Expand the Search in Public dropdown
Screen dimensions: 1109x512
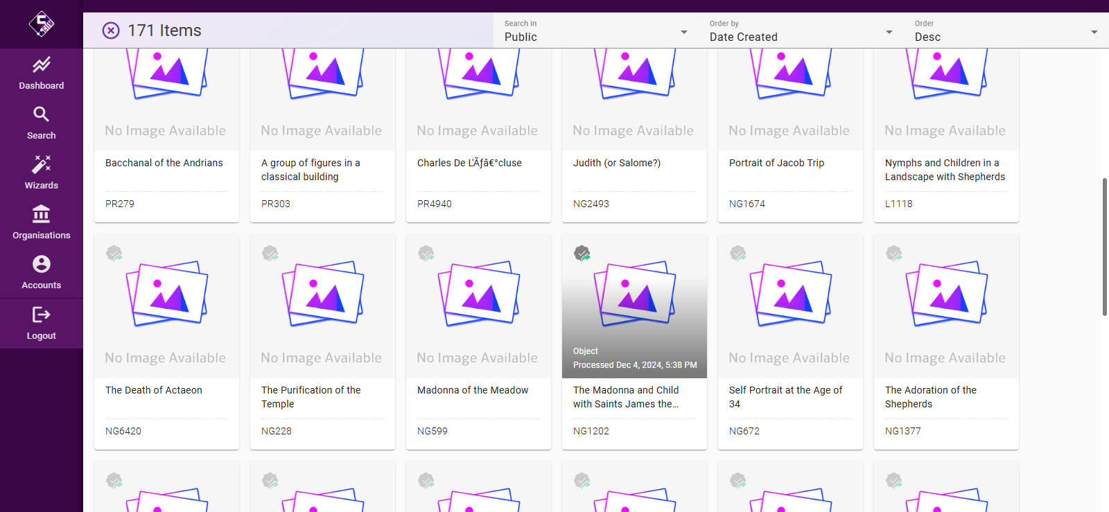pos(596,30)
